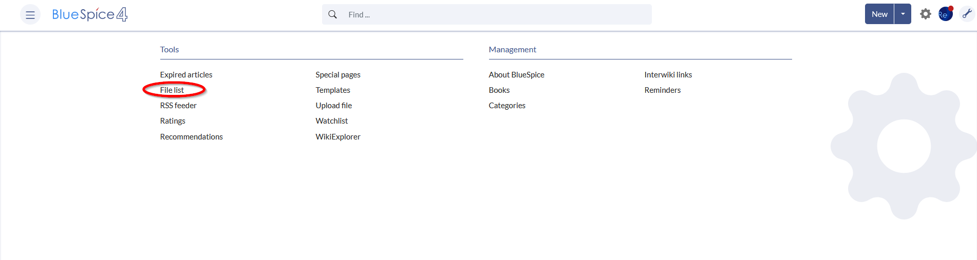Screen dimensions: 977x260
Task: Toggle the hamburger sidebar menu
Action: 30,15
